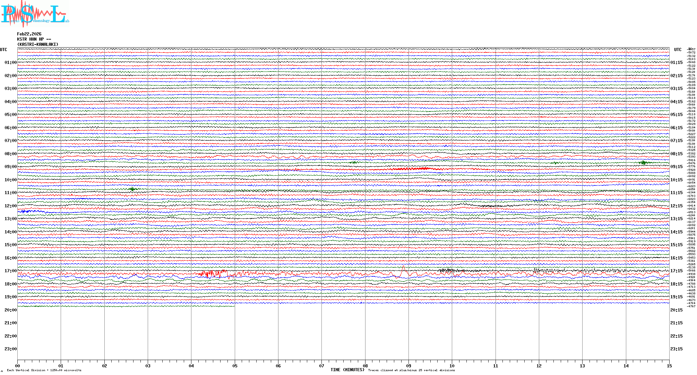
Task: Click the thick red event near minute 09
Action: coord(414,169)
